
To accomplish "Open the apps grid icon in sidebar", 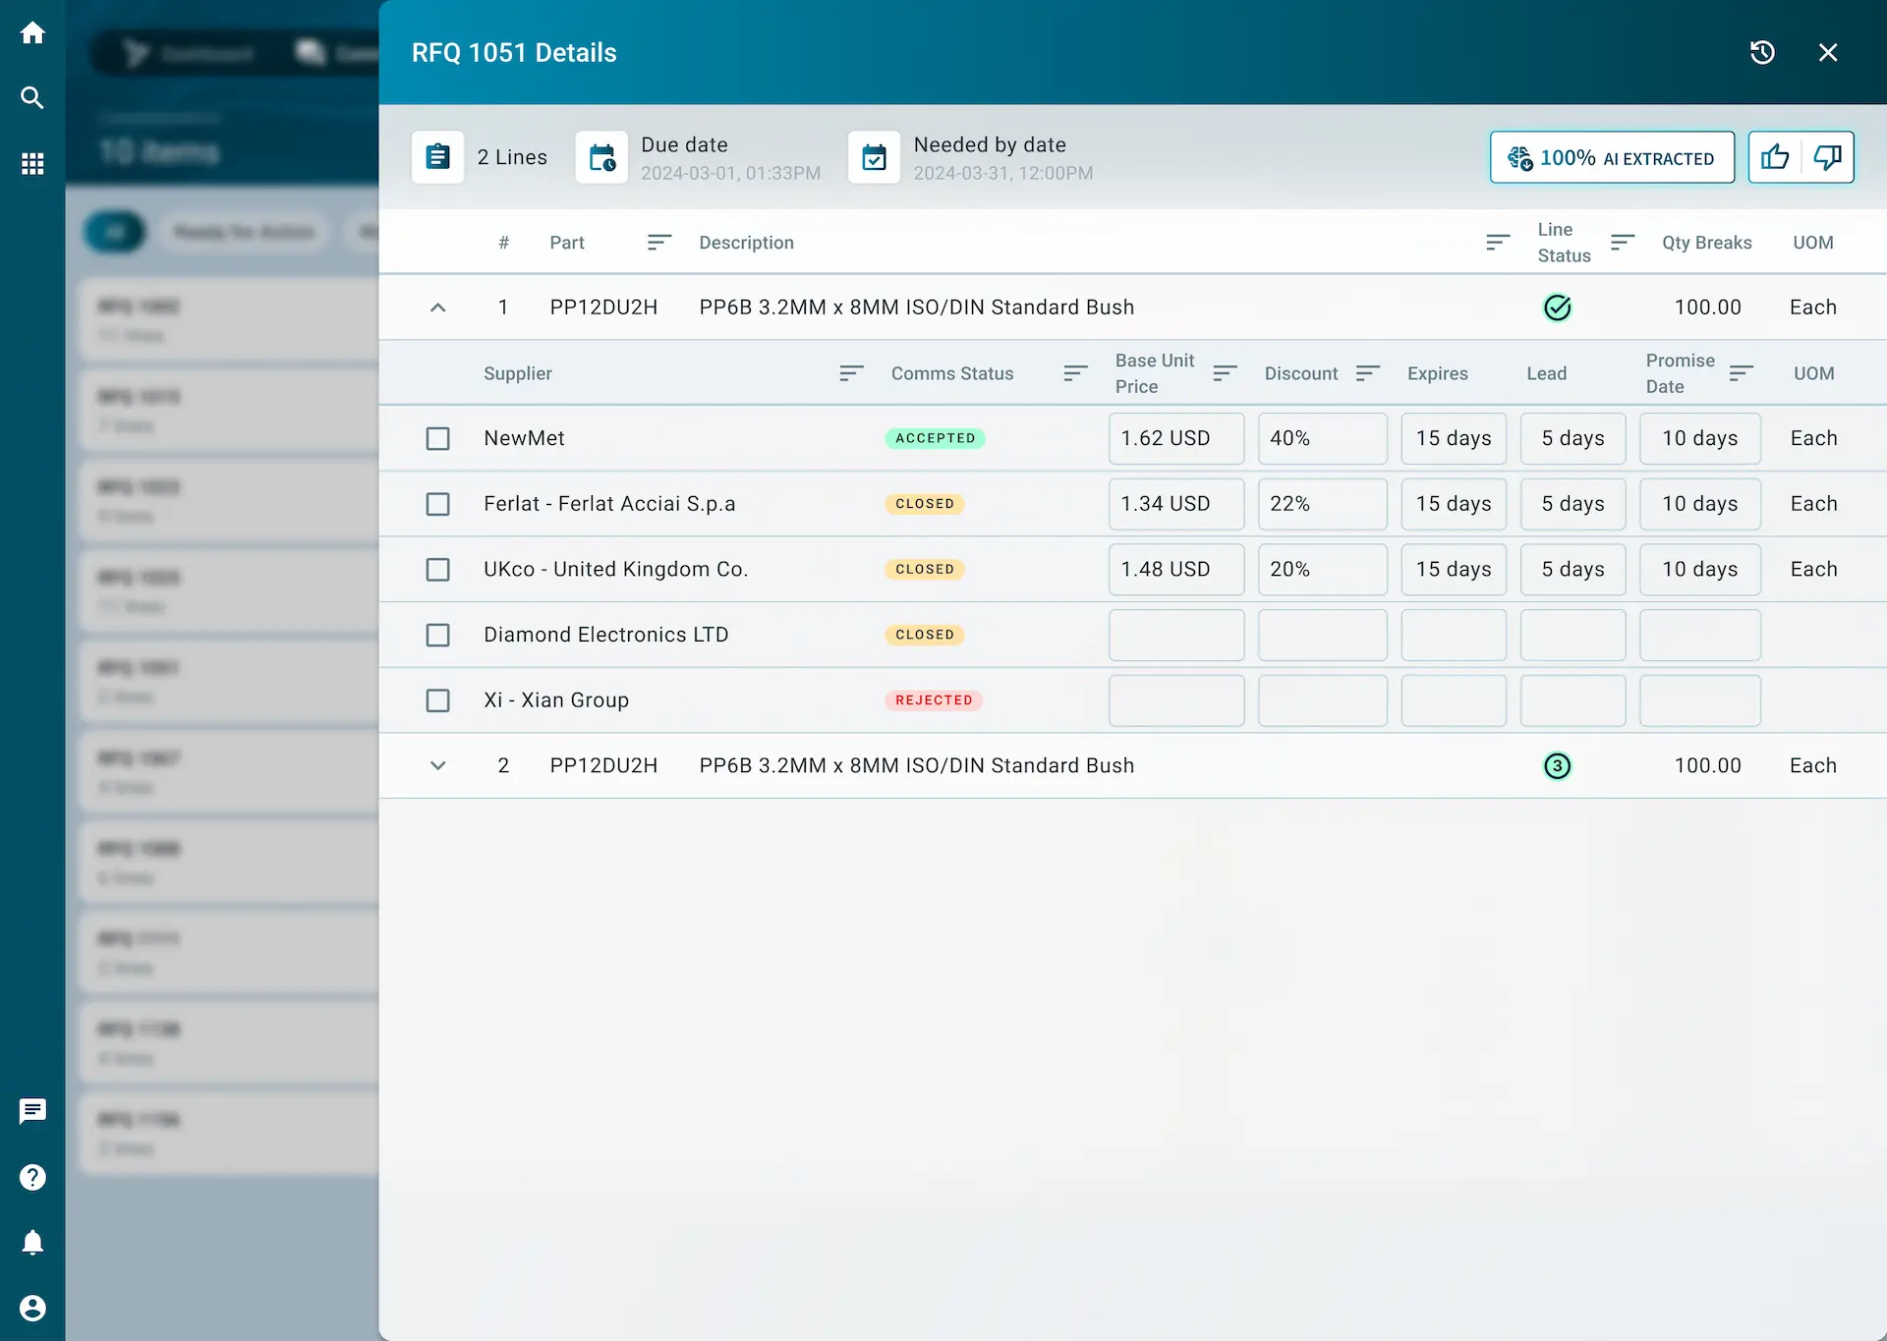I will tap(32, 163).
